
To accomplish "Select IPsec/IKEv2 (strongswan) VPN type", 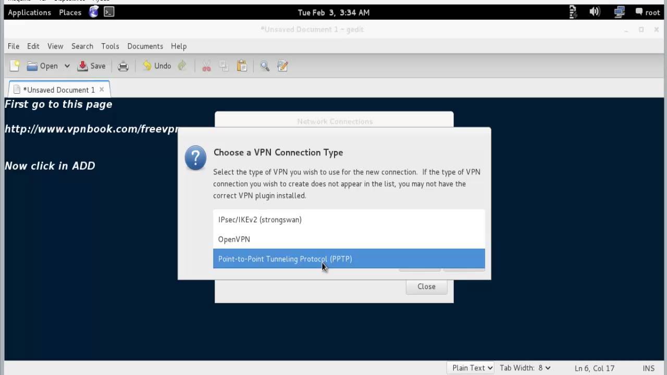I will coord(349,220).
